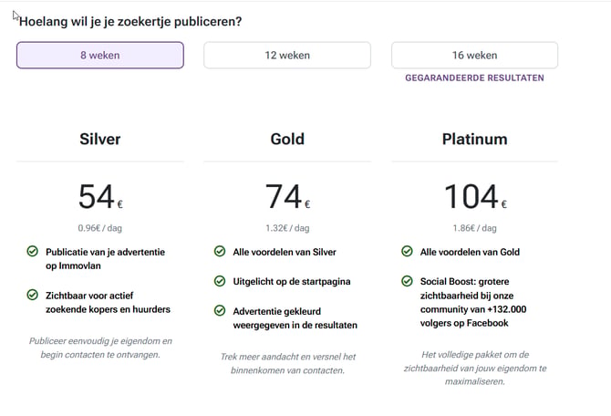Choose the 12 weken duration option
The image size is (611, 416).
(287, 56)
